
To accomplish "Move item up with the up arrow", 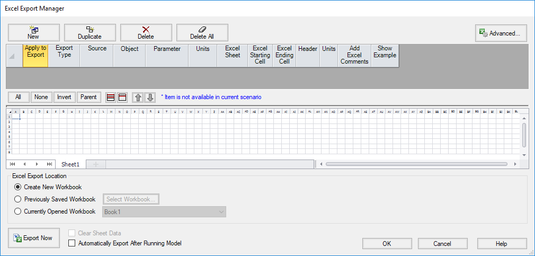I will point(137,97).
